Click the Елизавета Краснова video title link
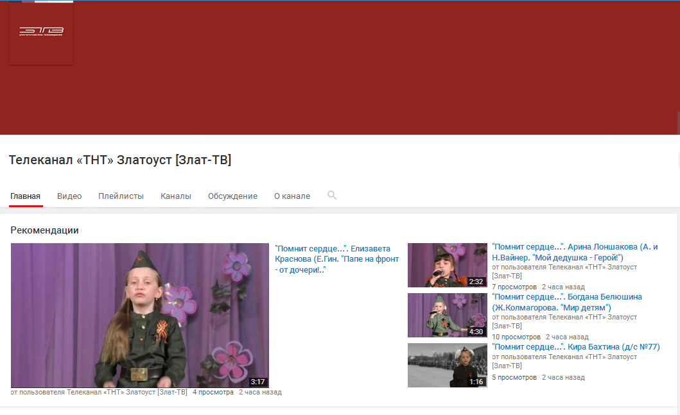Screen dimensions: 680x415 pyautogui.click(x=337, y=259)
